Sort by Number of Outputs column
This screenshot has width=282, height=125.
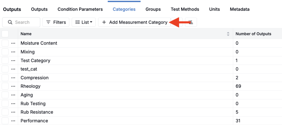[253, 34]
